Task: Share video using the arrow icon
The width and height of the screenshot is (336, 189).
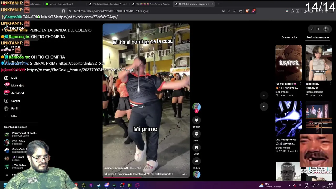Action: tap(196, 161)
